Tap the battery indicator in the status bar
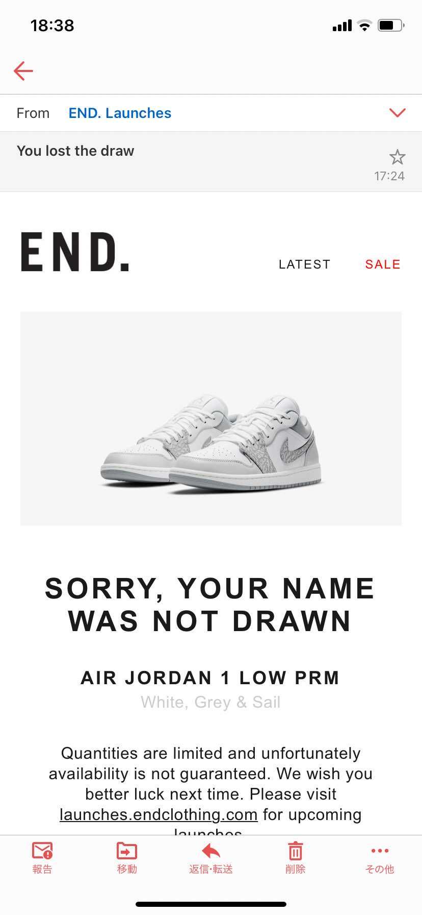The width and height of the screenshot is (422, 915). [391, 25]
